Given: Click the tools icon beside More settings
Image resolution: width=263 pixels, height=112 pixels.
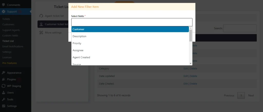Looking at the screenshot, I should click(x=41, y=33).
